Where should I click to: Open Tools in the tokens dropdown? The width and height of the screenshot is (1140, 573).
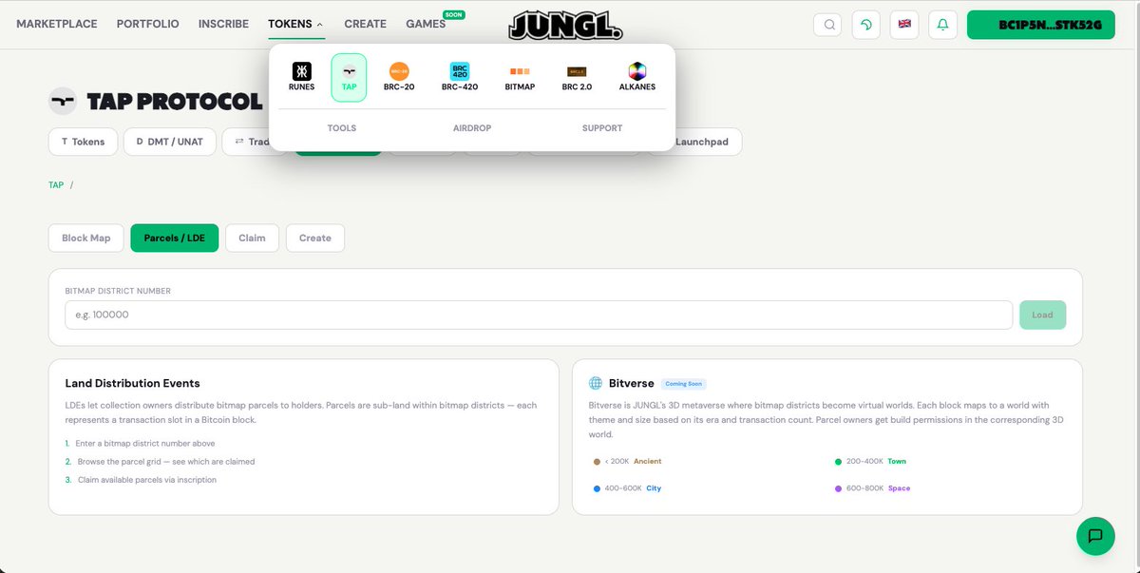(342, 128)
